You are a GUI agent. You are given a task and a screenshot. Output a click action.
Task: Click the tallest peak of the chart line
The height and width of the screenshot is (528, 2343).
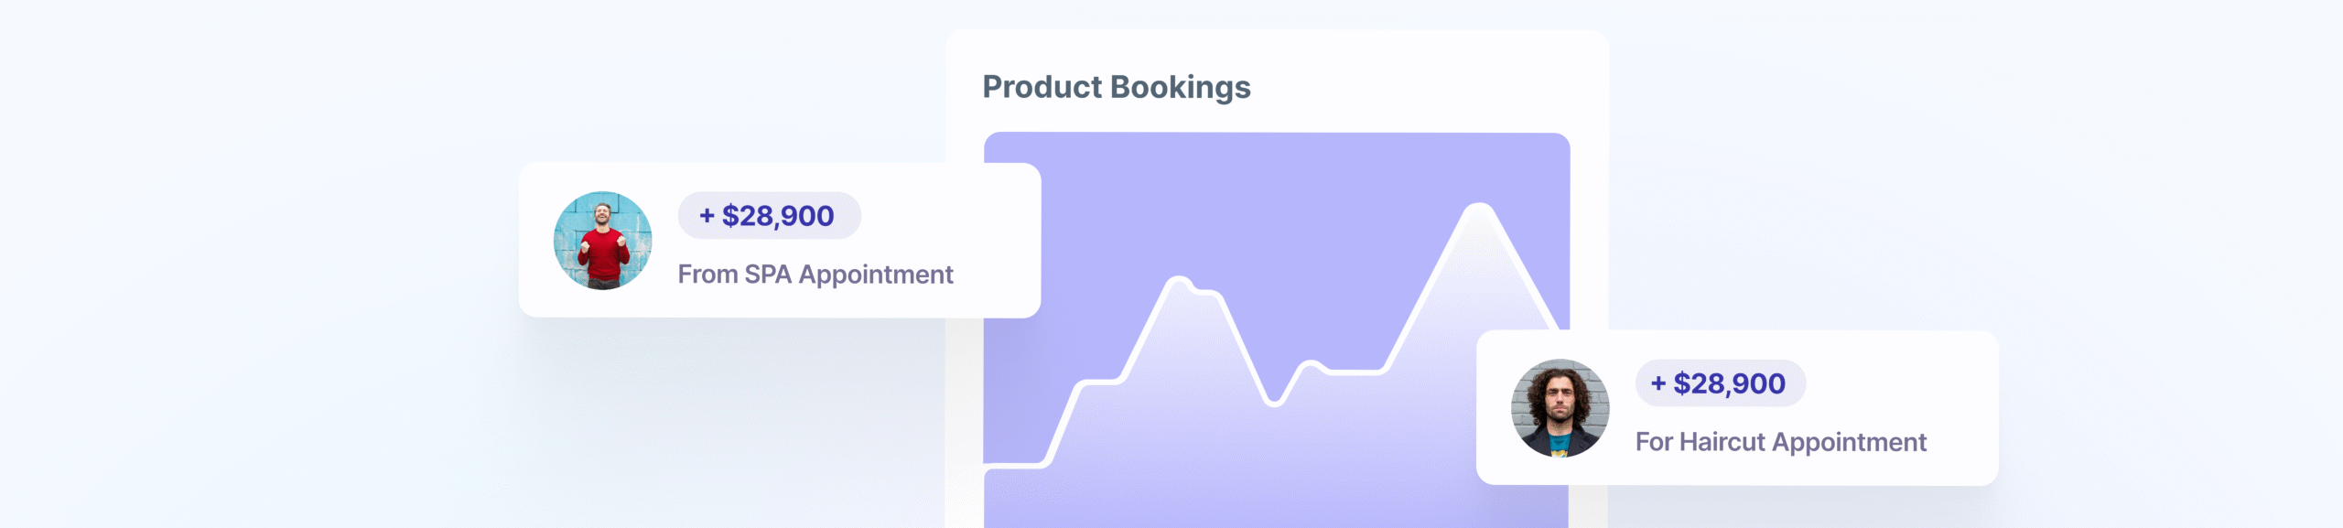pos(1478,207)
